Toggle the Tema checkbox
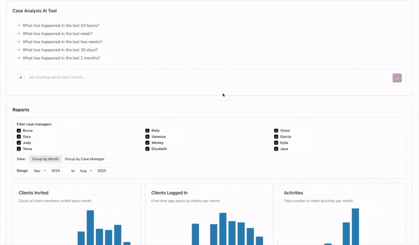 pyautogui.click(x=19, y=149)
